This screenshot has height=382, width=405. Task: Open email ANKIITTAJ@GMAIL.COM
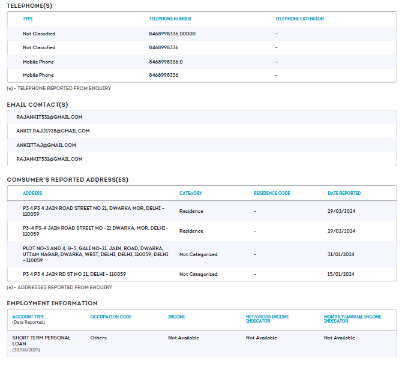(46, 145)
